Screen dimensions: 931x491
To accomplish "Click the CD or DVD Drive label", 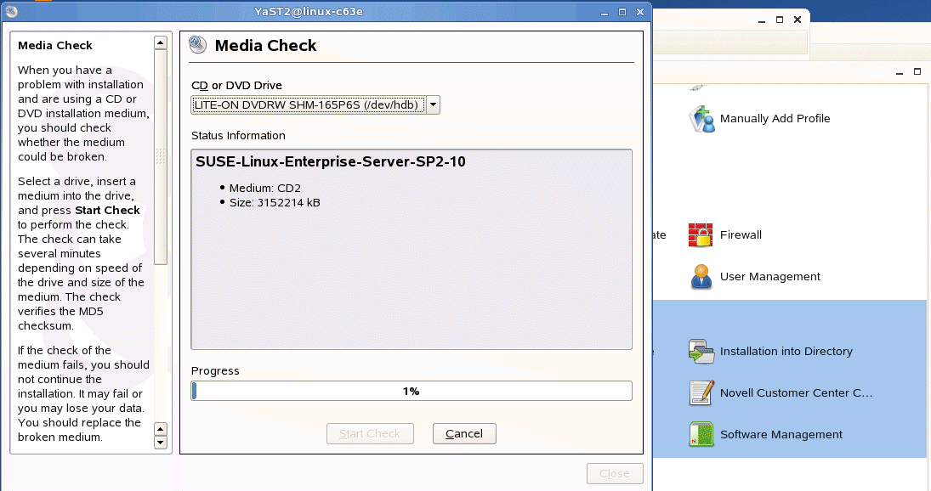I will (x=236, y=86).
